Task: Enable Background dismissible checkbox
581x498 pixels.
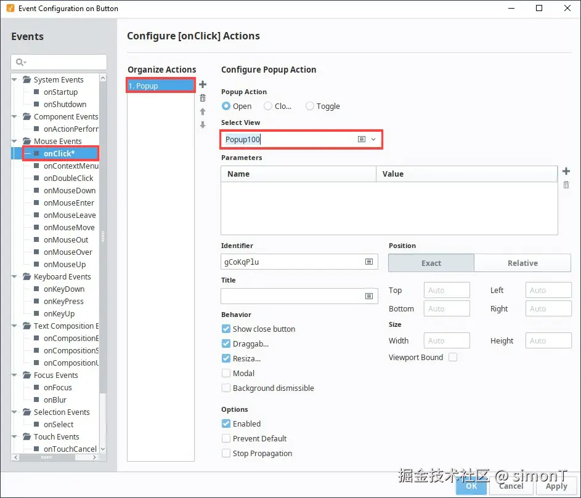Action: click(225, 388)
